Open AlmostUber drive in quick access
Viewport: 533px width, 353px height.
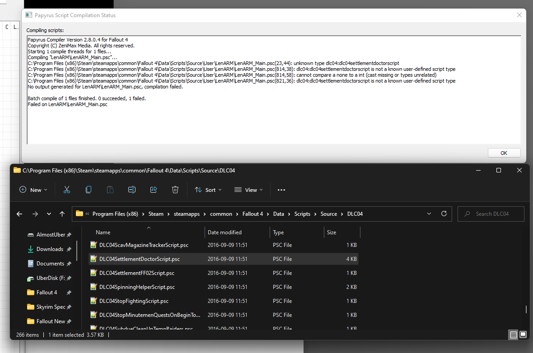pos(49,234)
